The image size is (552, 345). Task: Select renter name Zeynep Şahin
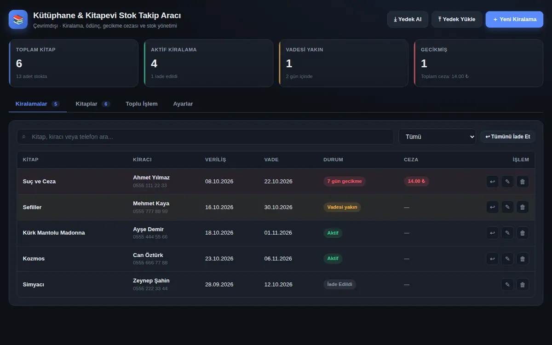[x=151, y=281]
